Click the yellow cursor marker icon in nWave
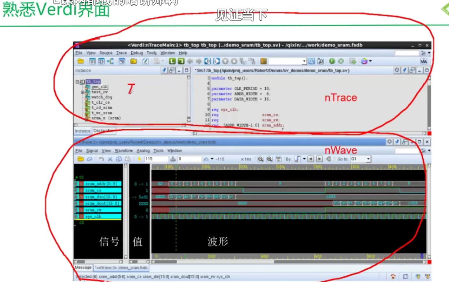Viewport: 449px width, 282px height. coord(139,159)
